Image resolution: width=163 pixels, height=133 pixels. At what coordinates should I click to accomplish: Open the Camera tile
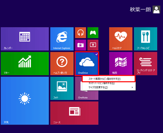coord(81,45)
